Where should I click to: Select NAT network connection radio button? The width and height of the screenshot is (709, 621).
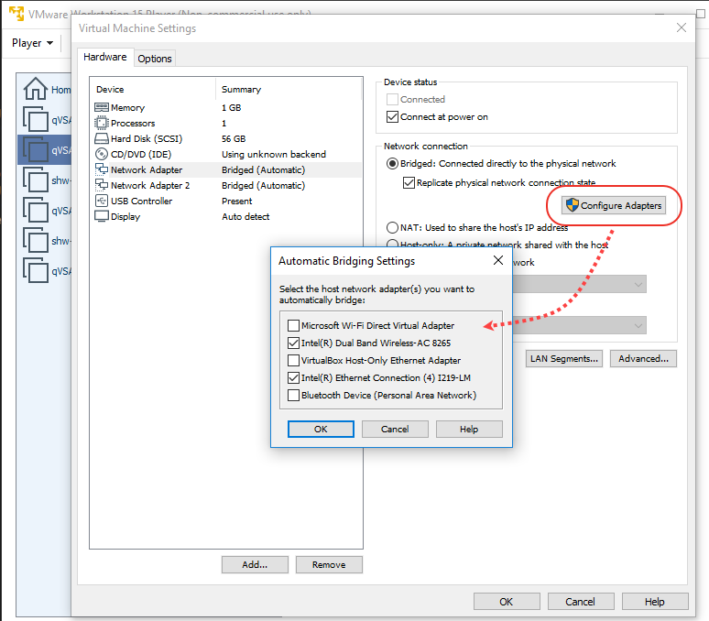pos(392,227)
